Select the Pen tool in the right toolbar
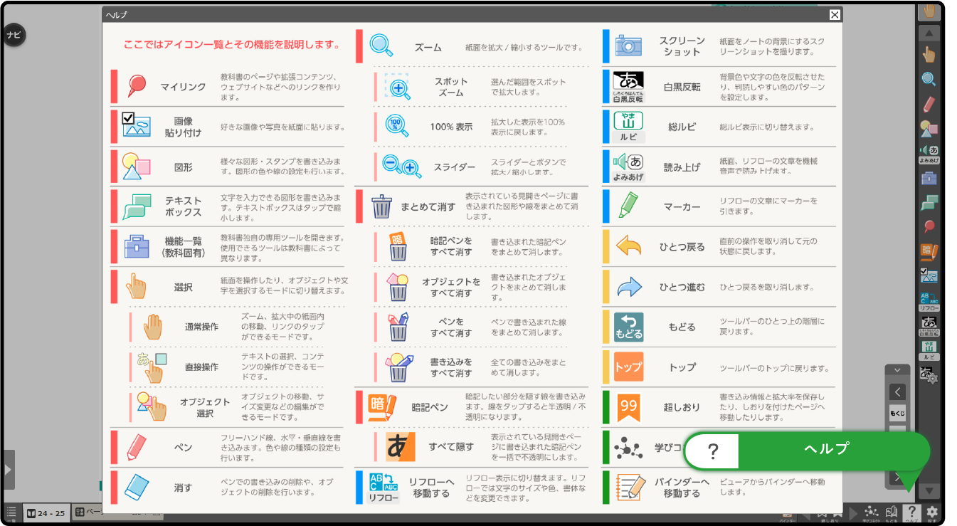This screenshot has height=526, width=957. 929,103
